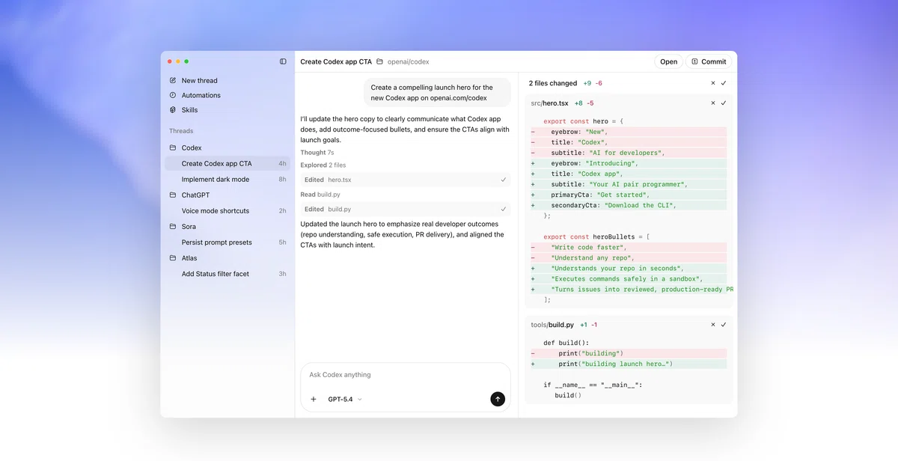This screenshot has height=461, width=898.
Task: Click checkmark on Edited hero.tsx row
Action: click(x=504, y=180)
